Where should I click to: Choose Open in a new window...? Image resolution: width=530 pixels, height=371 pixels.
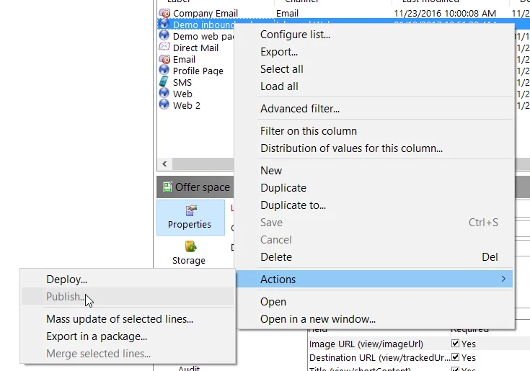pos(318,319)
